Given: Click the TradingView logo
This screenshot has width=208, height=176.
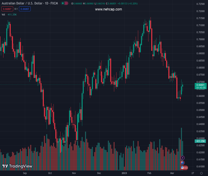Looking at the screenshot, I should click(17, 166).
